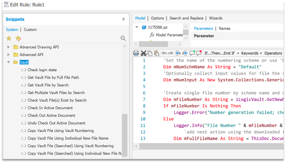
Task: Click the snippets search magnifier icon
Action: [123, 38]
